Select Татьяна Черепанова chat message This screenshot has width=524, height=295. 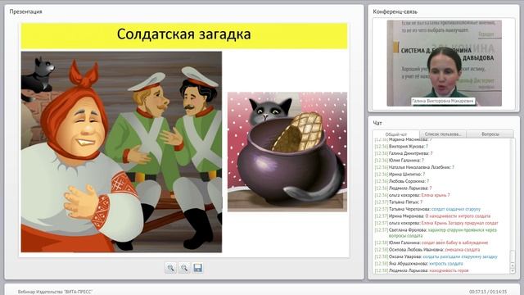click(x=427, y=209)
